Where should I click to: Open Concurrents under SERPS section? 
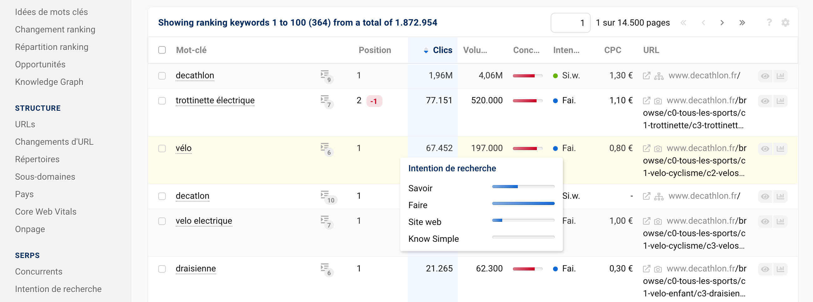(39, 271)
